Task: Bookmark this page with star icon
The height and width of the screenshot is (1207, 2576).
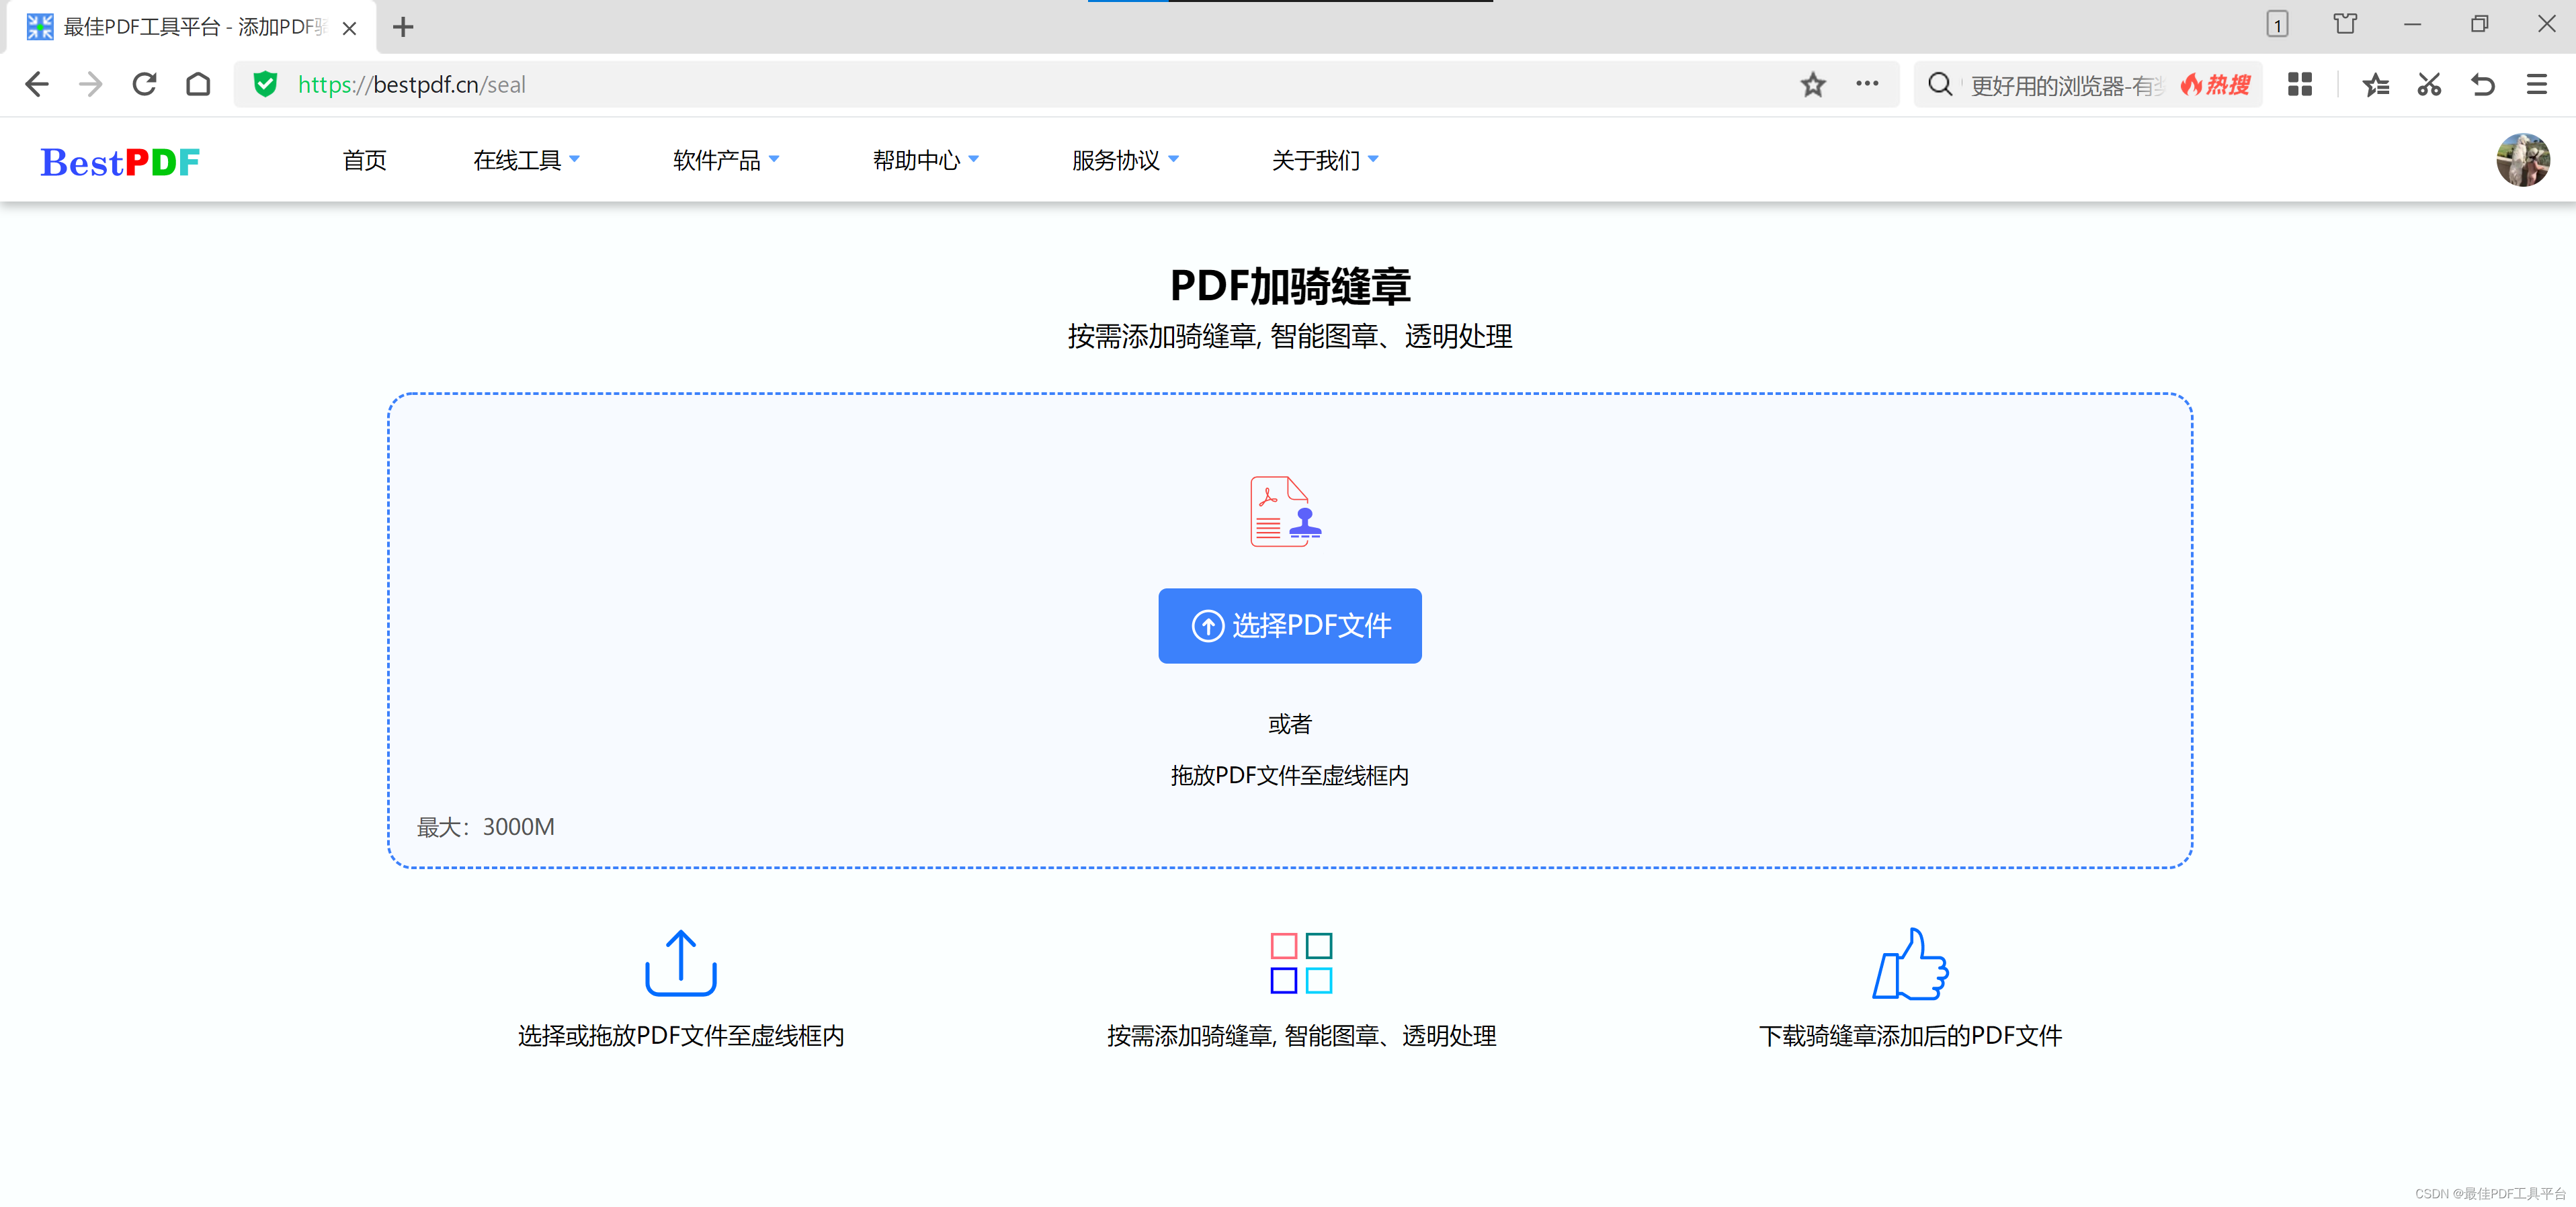Action: 1812,85
